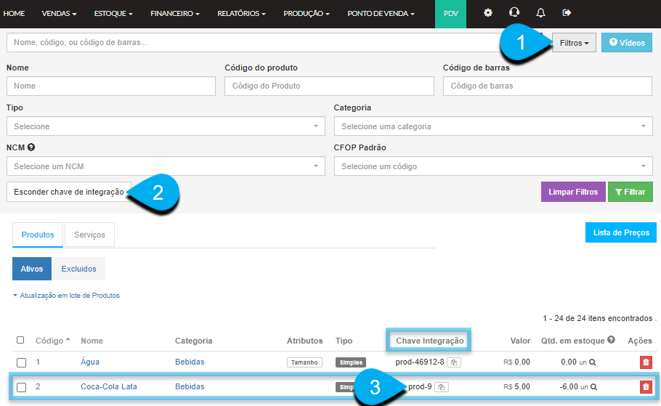
Task: Click the R$ 5,00 value cell
Action: [516, 386]
